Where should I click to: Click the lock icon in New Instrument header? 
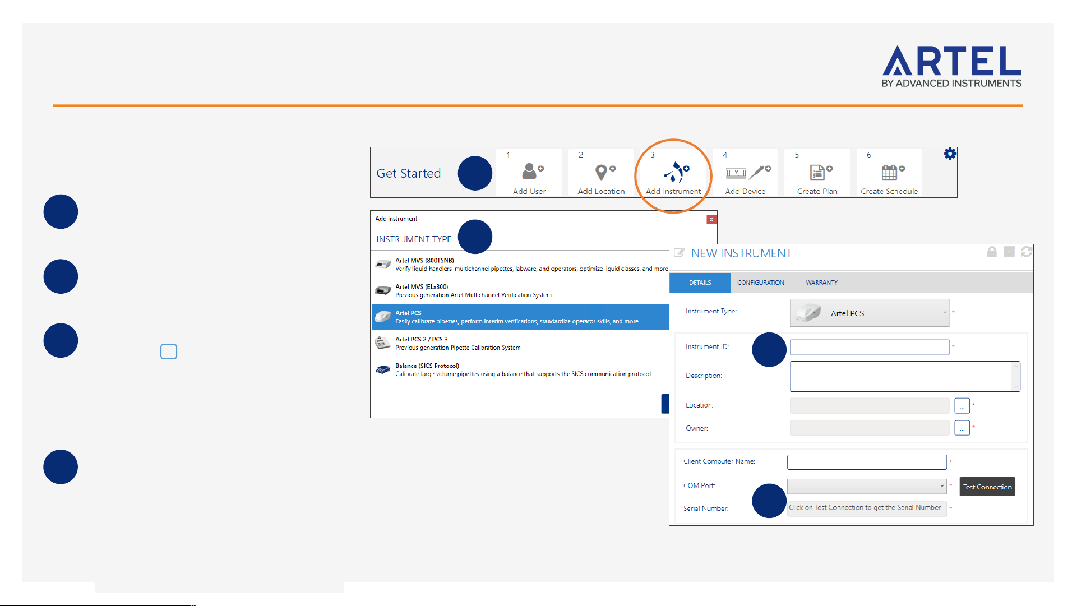click(x=992, y=252)
